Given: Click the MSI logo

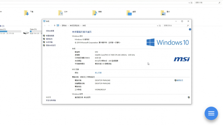Looking at the screenshot, I should click(181, 59).
